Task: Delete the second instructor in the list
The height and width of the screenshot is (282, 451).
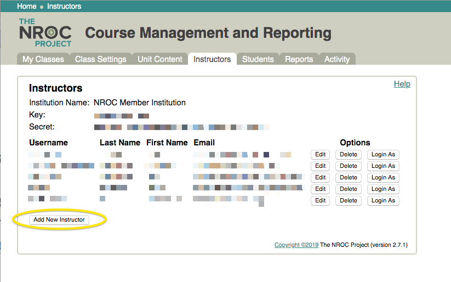Action: 349,166
